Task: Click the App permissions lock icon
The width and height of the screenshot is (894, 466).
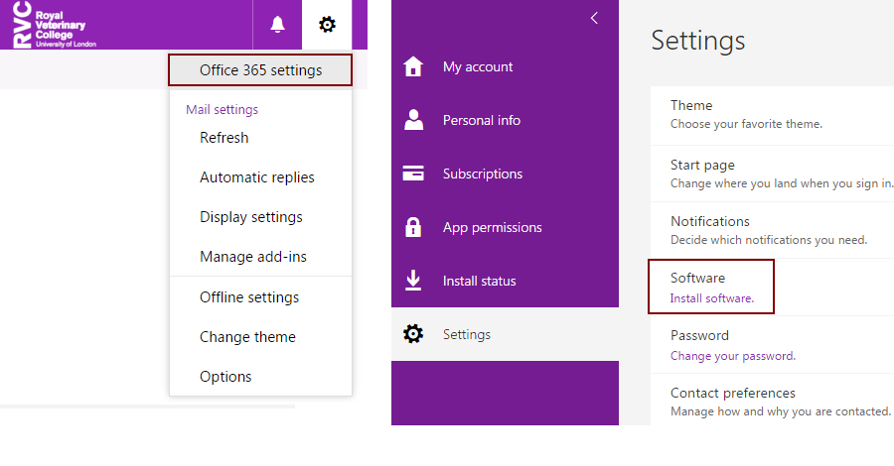Action: click(x=413, y=227)
